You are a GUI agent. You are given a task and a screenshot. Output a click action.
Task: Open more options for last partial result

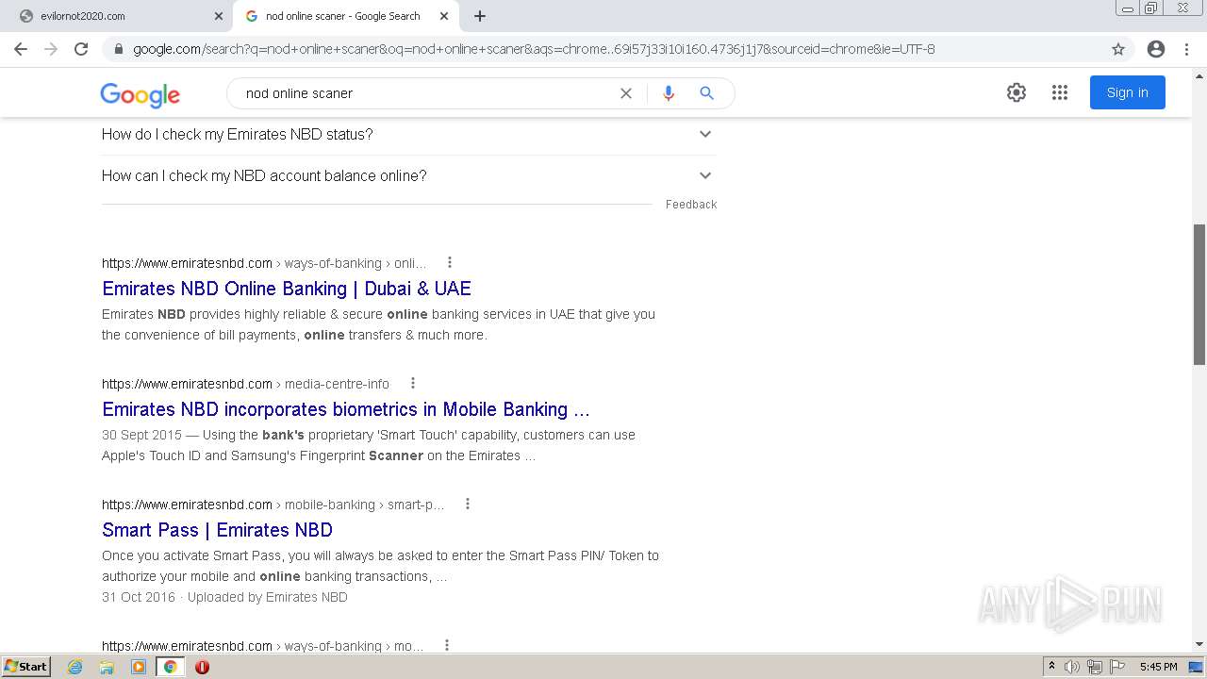tap(447, 645)
